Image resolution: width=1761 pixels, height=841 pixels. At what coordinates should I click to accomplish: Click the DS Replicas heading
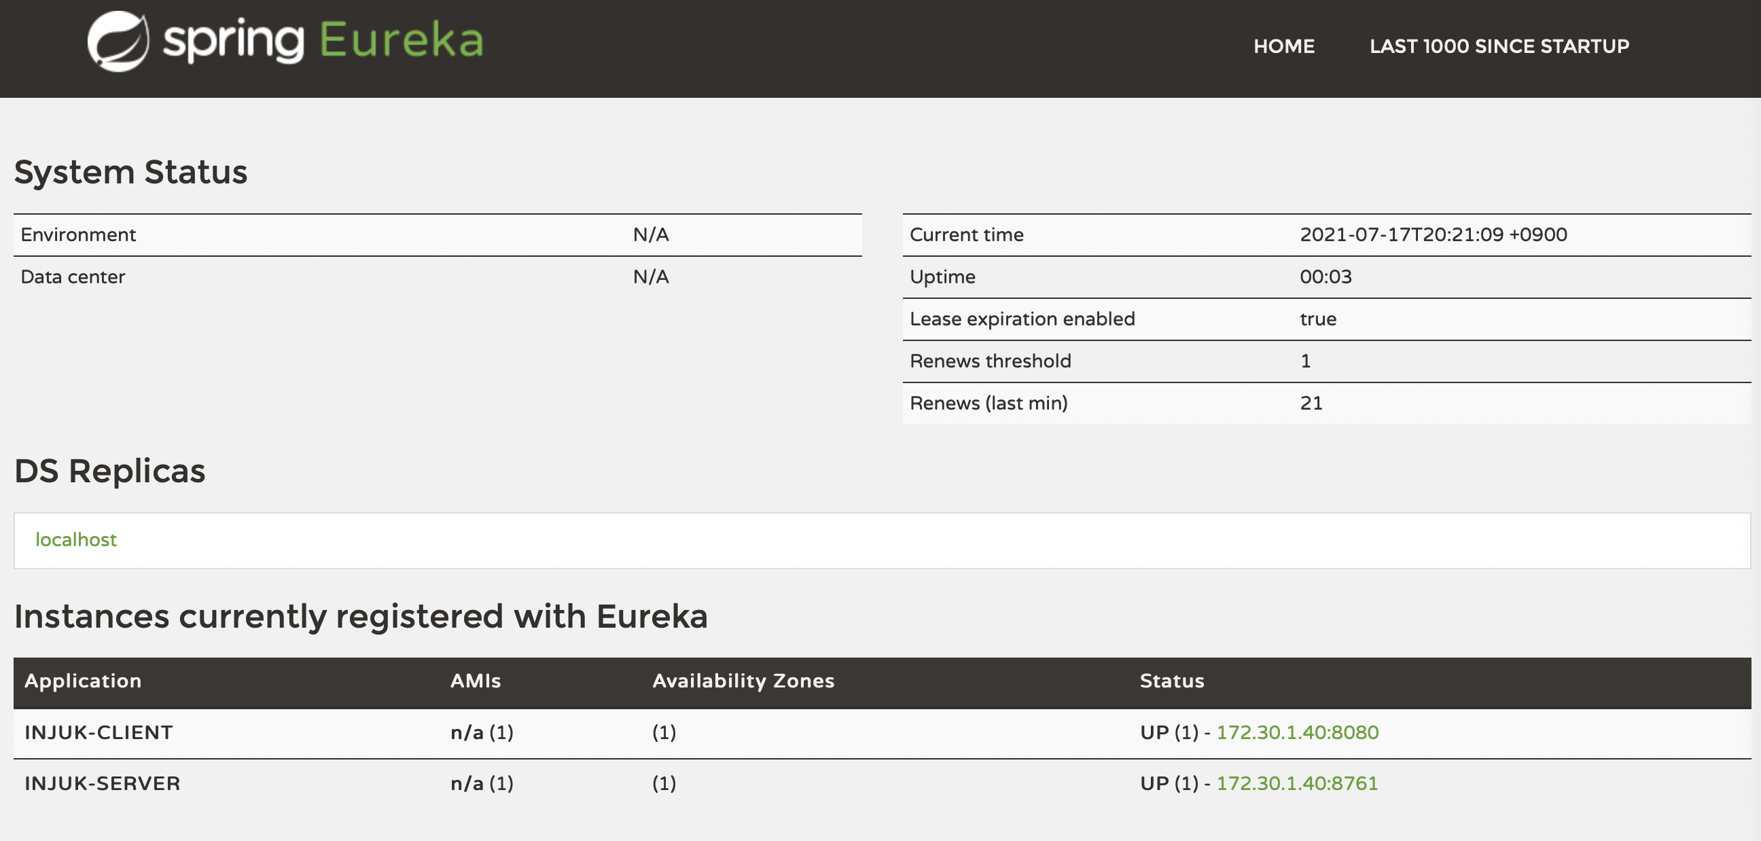[109, 471]
